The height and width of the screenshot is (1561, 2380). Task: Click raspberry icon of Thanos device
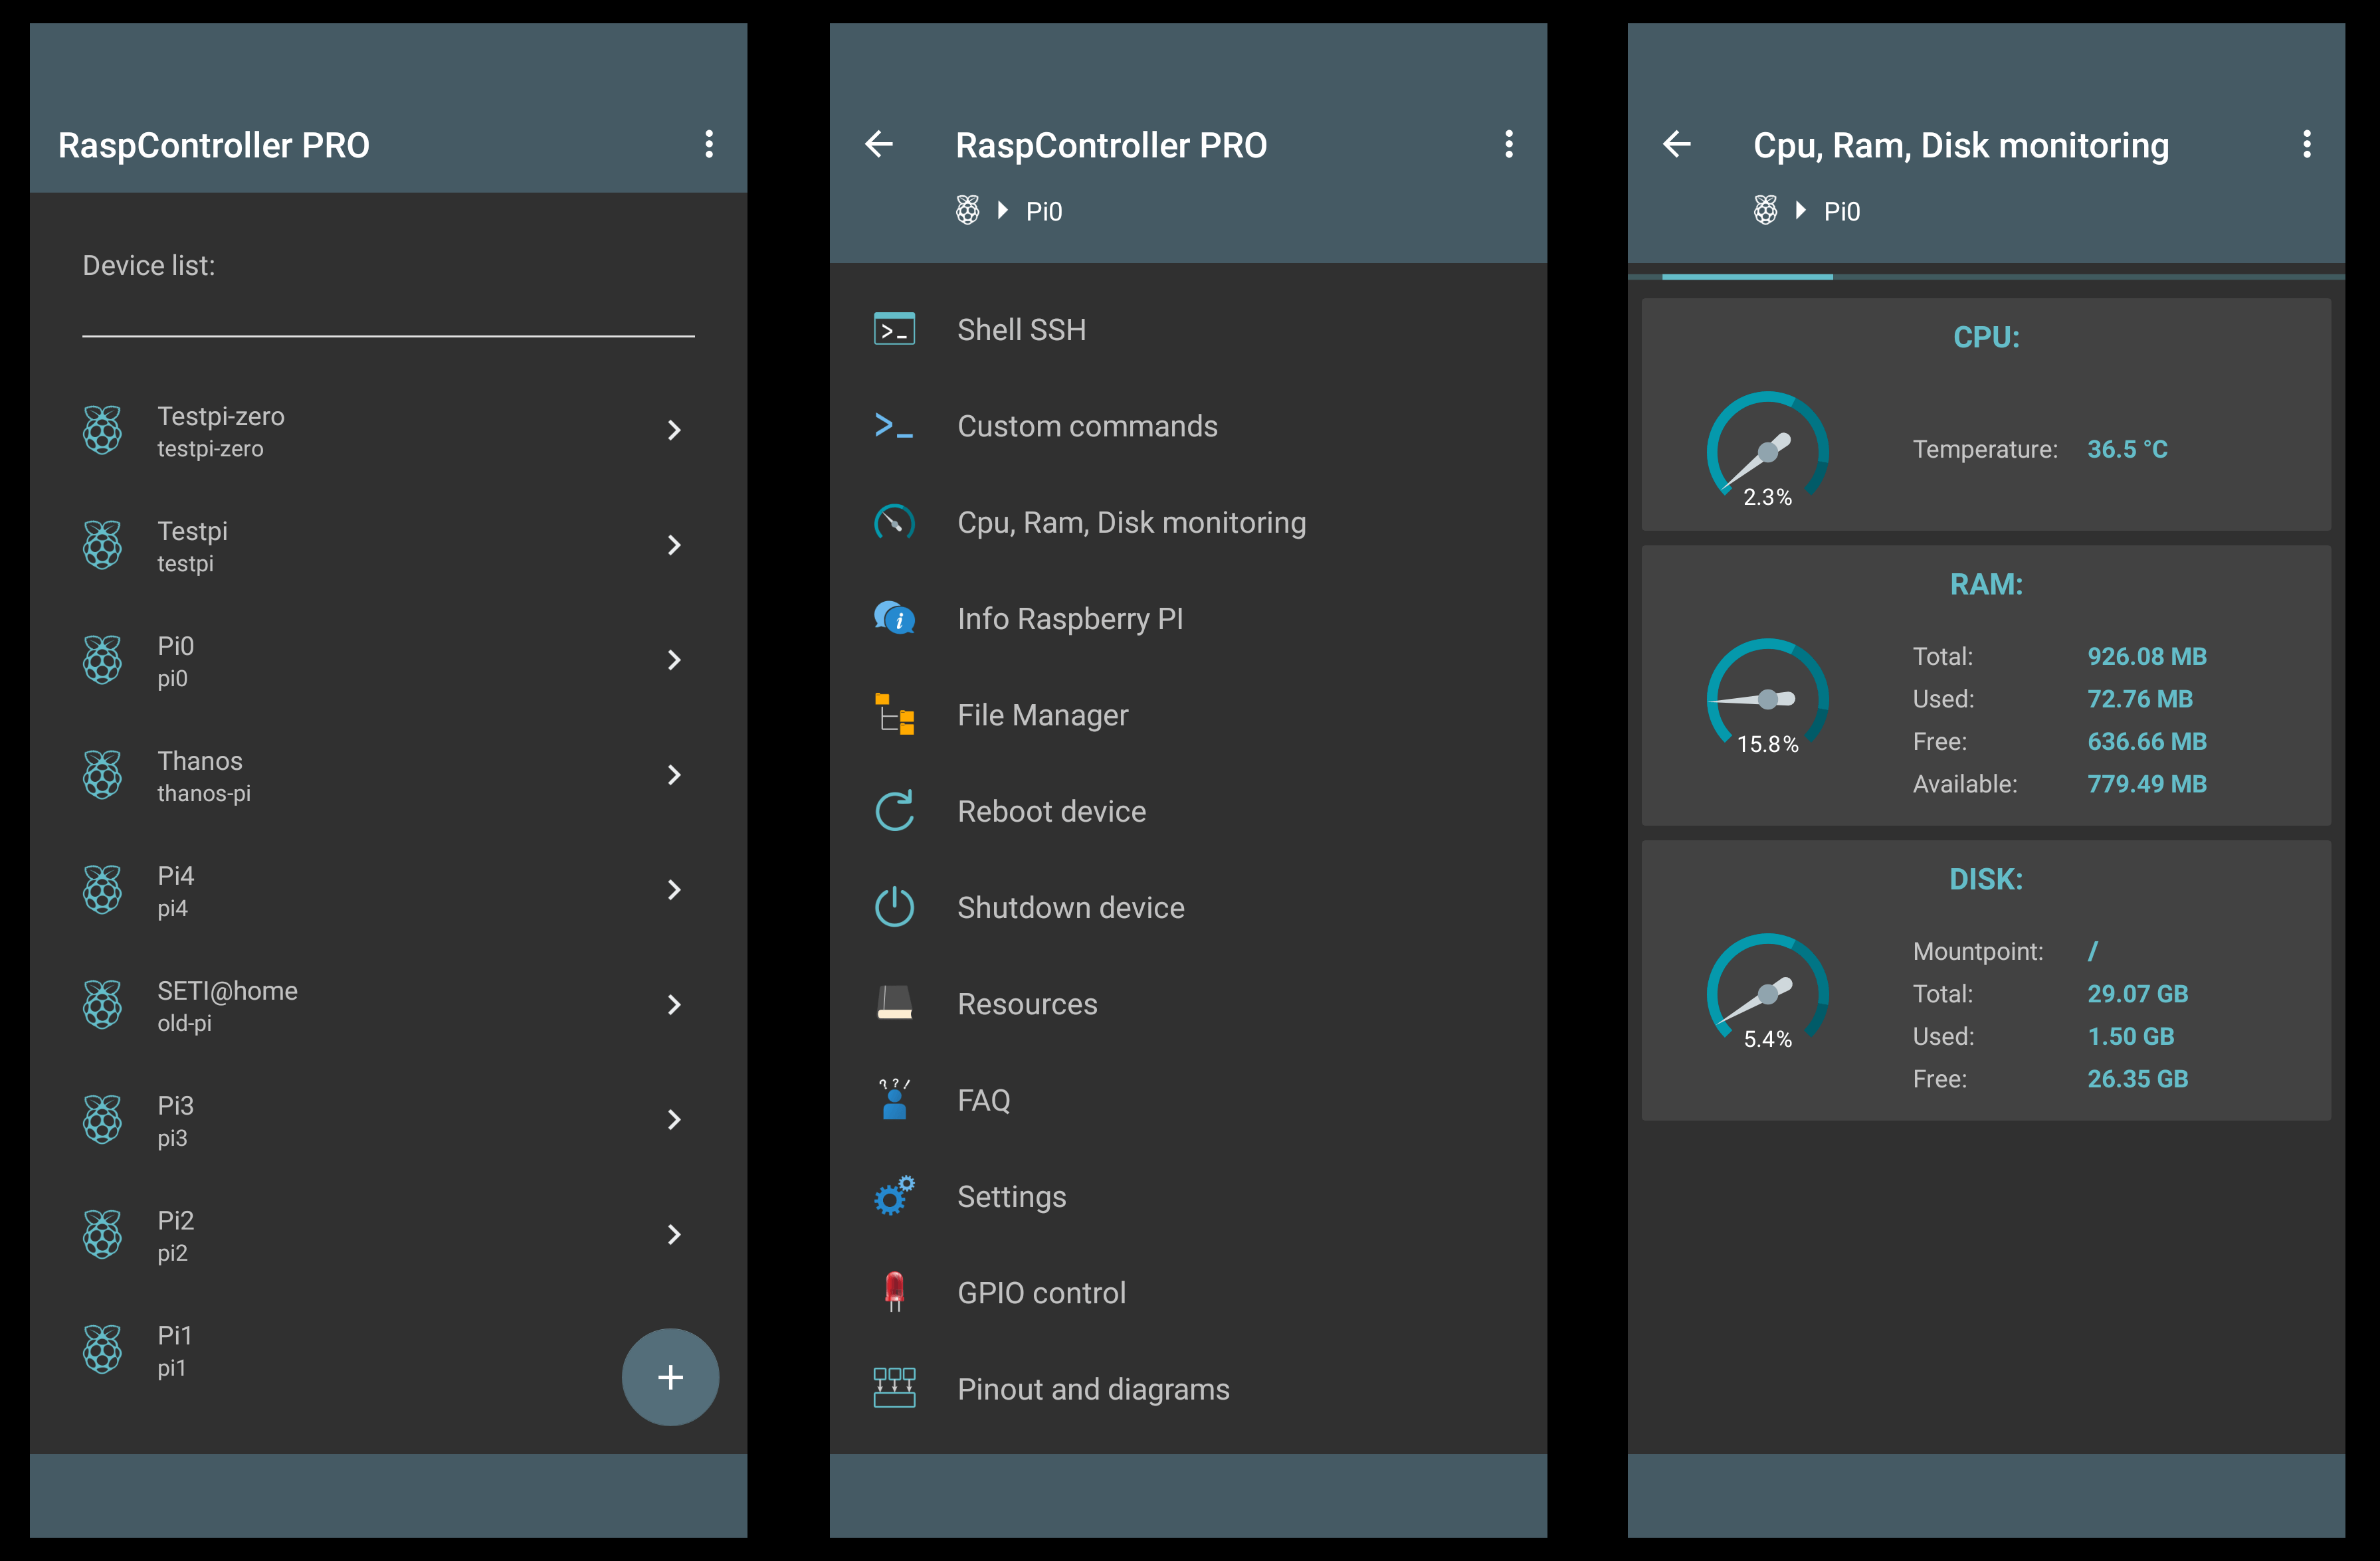coord(102,775)
